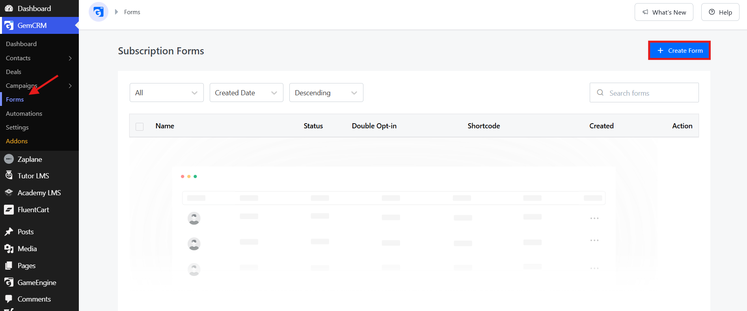
Task: Click the WordPress Dashboard gauge icon
Action: tap(9, 8)
